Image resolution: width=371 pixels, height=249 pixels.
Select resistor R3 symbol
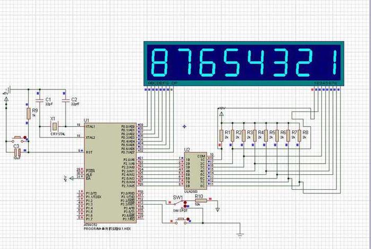tap(243, 136)
